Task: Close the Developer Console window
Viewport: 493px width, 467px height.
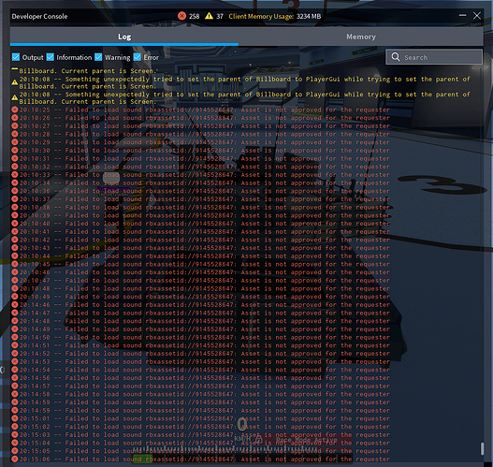Action: (x=477, y=16)
